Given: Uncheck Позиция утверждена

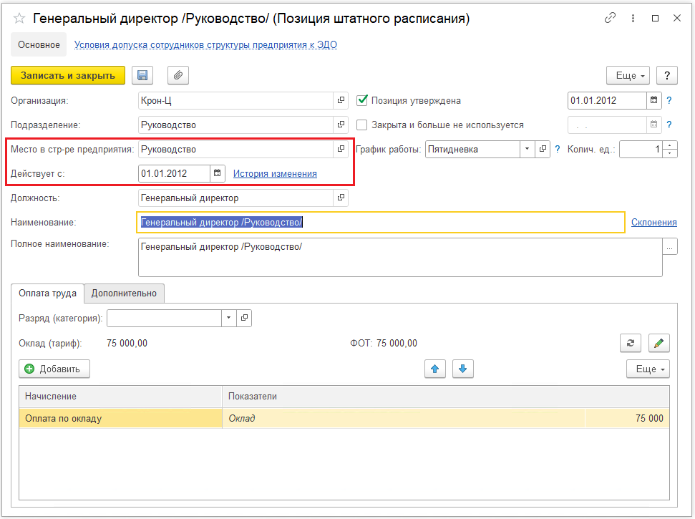Looking at the screenshot, I should point(362,101).
